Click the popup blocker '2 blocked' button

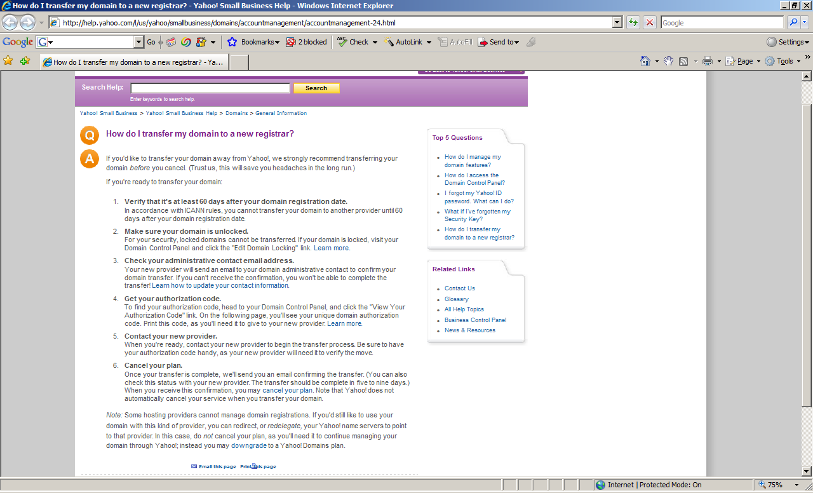pyautogui.click(x=306, y=42)
